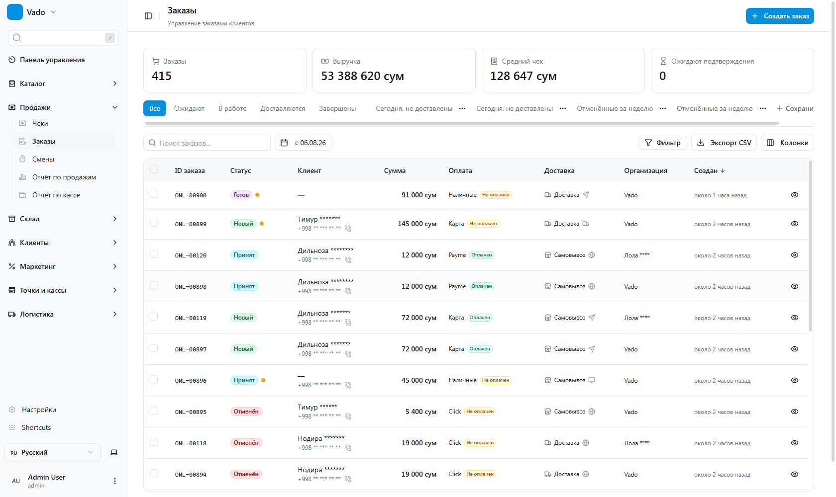Check the box for order ONL-00900
The width and height of the screenshot is (836, 497).
(x=154, y=194)
